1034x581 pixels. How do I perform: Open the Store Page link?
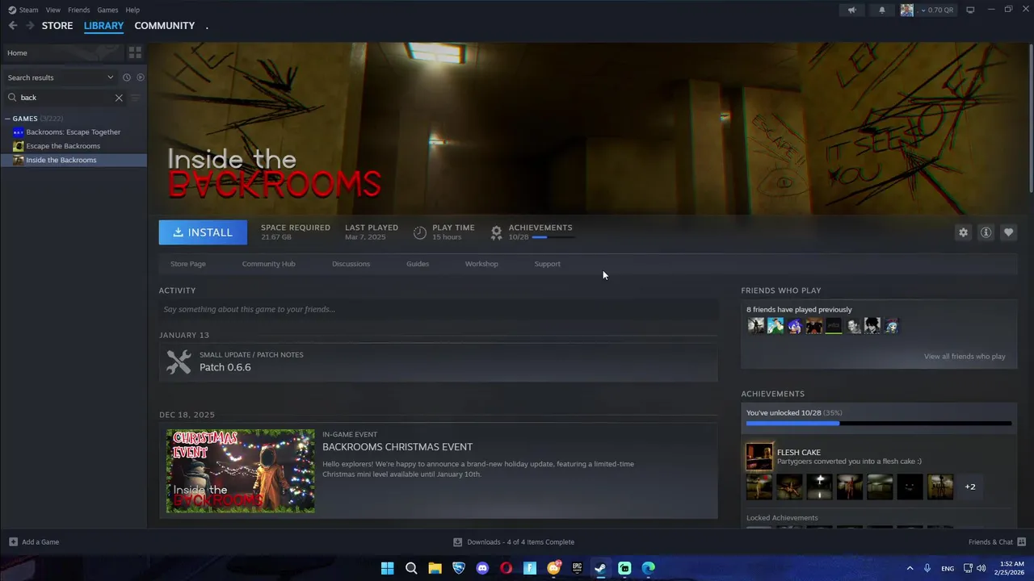click(x=188, y=264)
